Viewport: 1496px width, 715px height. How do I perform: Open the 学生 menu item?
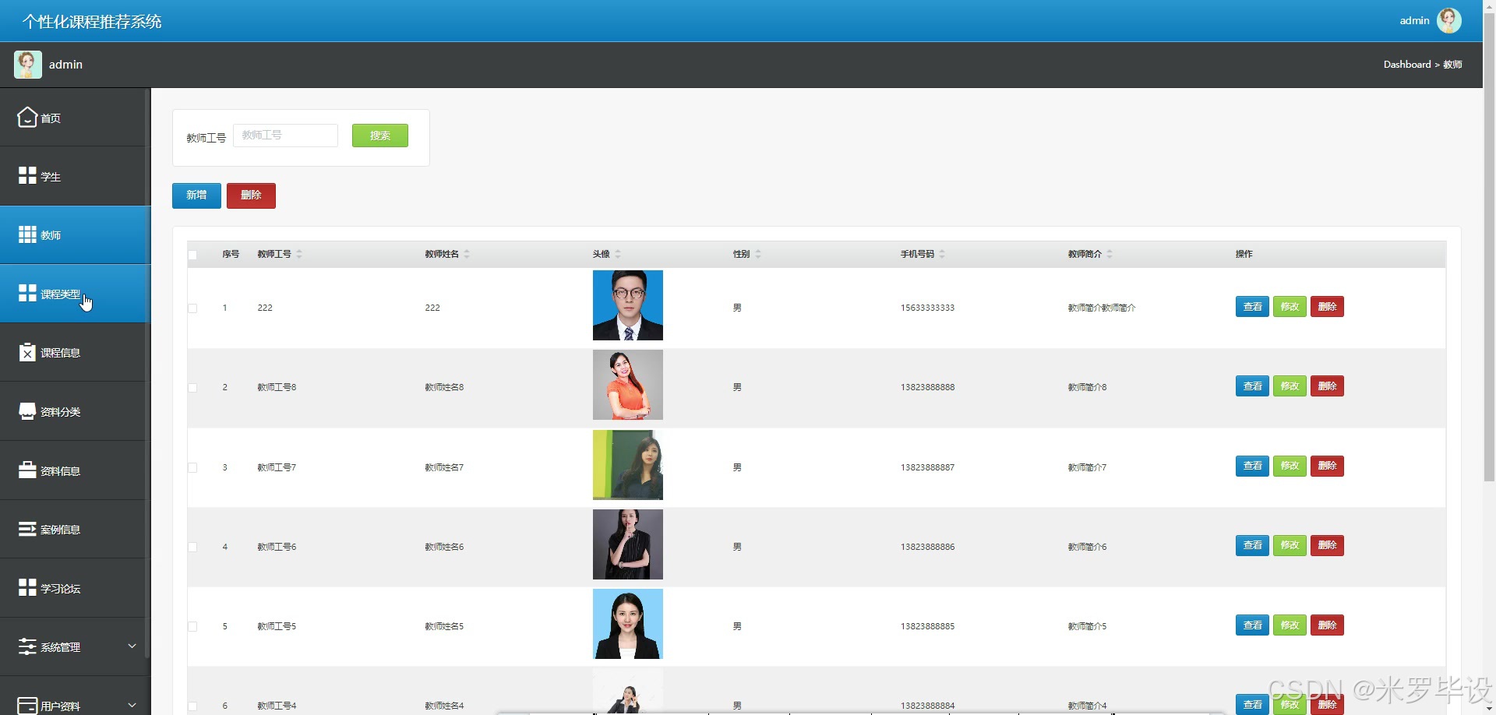(75, 176)
